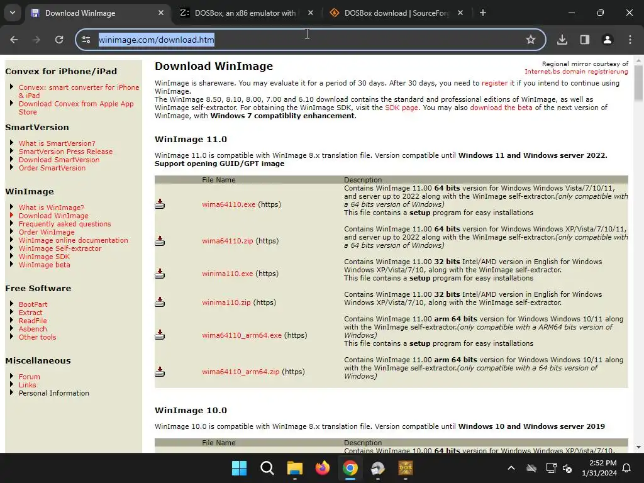Image resolution: width=644 pixels, height=483 pixels.
Task: Click the muted volume tray icon
Action: click(567, 468)
